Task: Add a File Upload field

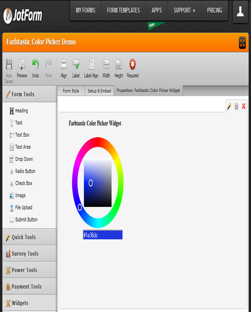Action: point(21,207)
